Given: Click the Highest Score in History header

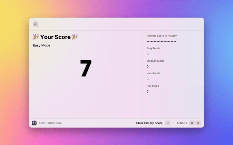Looking at the screenshot, I should pyautogui.click(x=161, y=36).
